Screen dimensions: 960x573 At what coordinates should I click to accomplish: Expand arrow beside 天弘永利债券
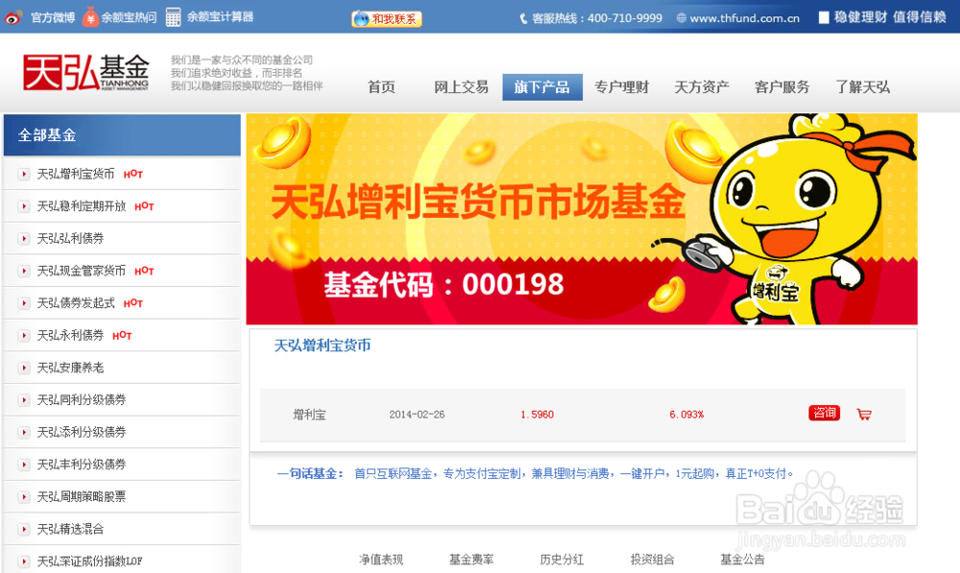click(23, 336)
